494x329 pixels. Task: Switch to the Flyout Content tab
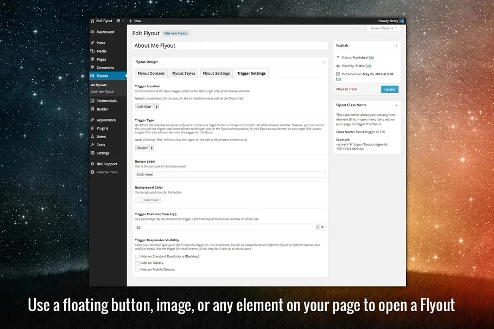coord(151,73)
